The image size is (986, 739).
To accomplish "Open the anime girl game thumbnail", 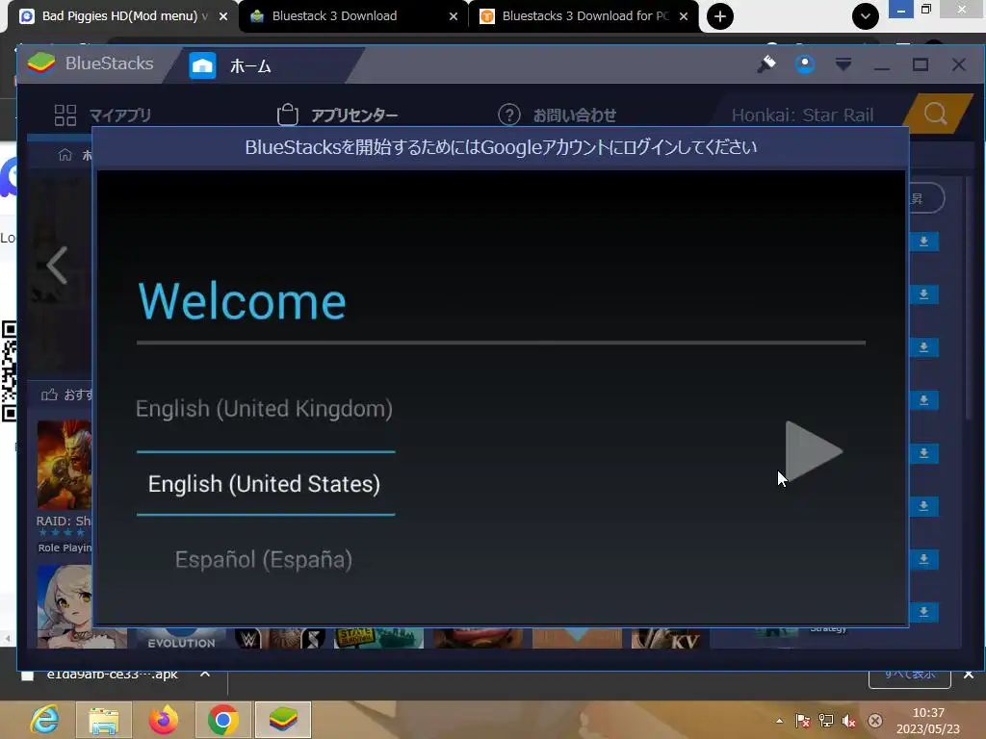I will [65, 606].
